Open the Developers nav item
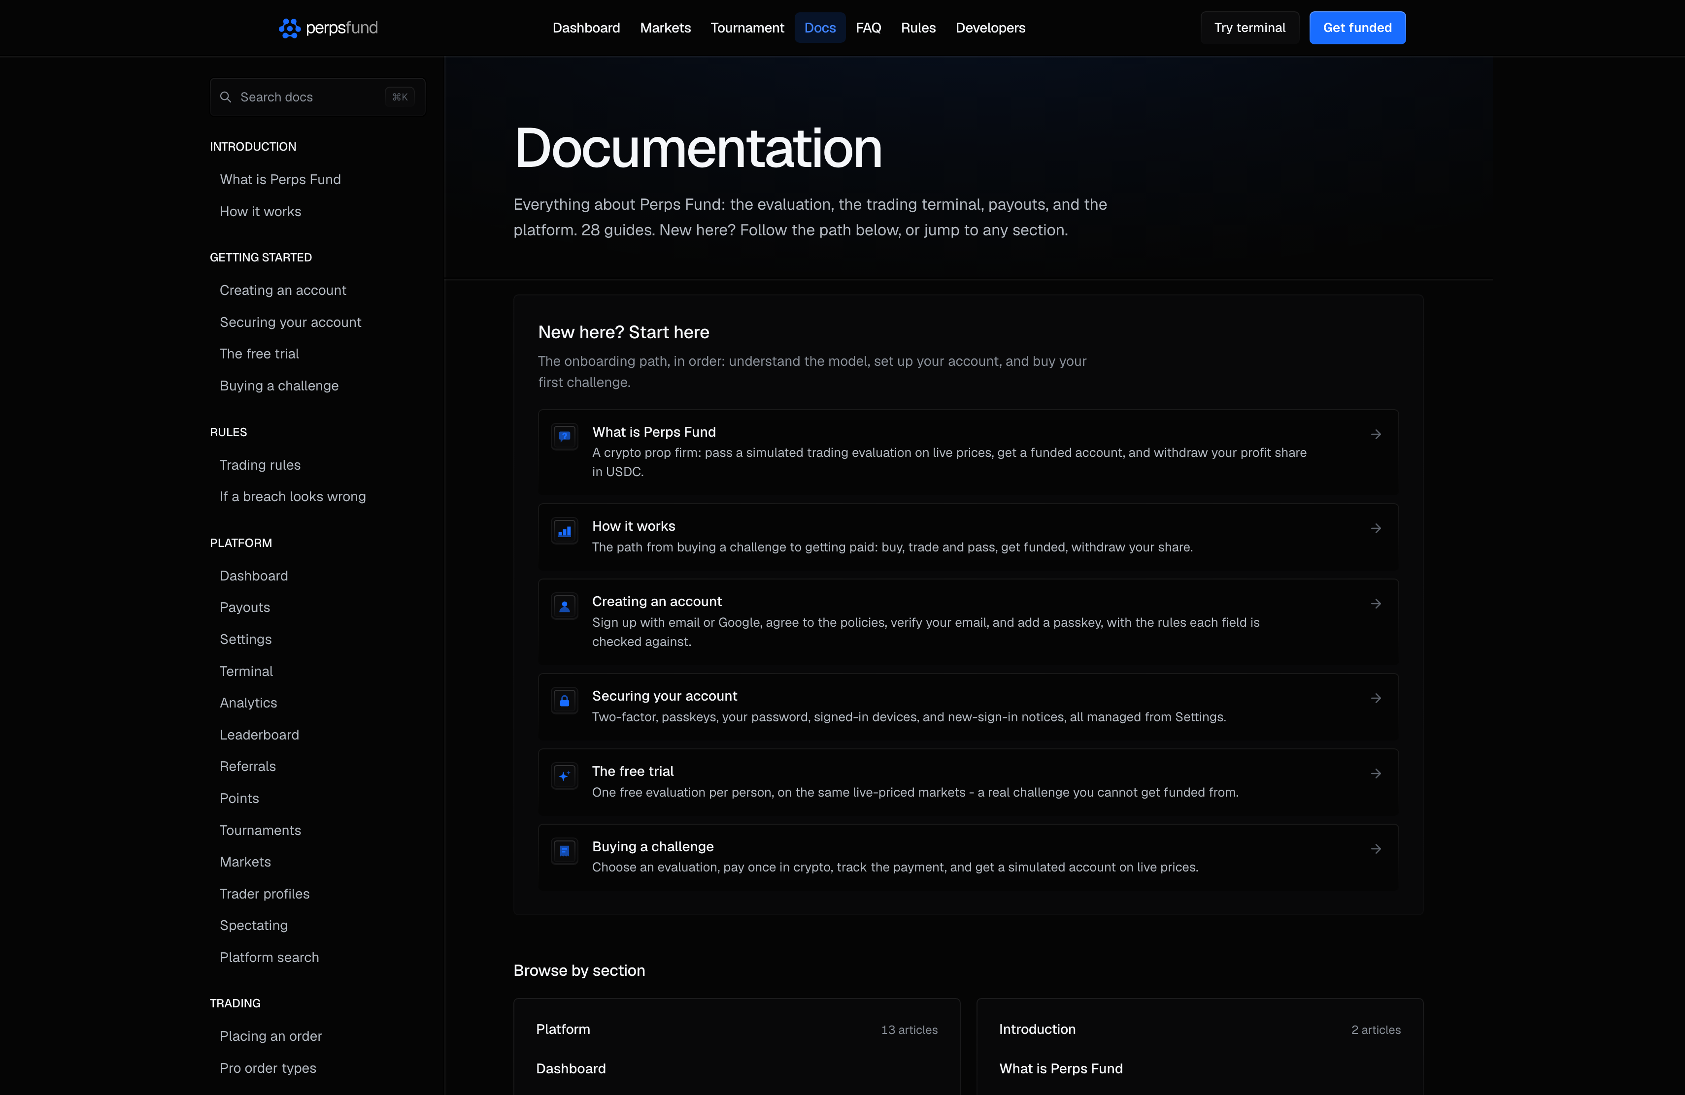Image resolution: width=1685 pixels, height=1095 pixels. (x=990, y=28)
